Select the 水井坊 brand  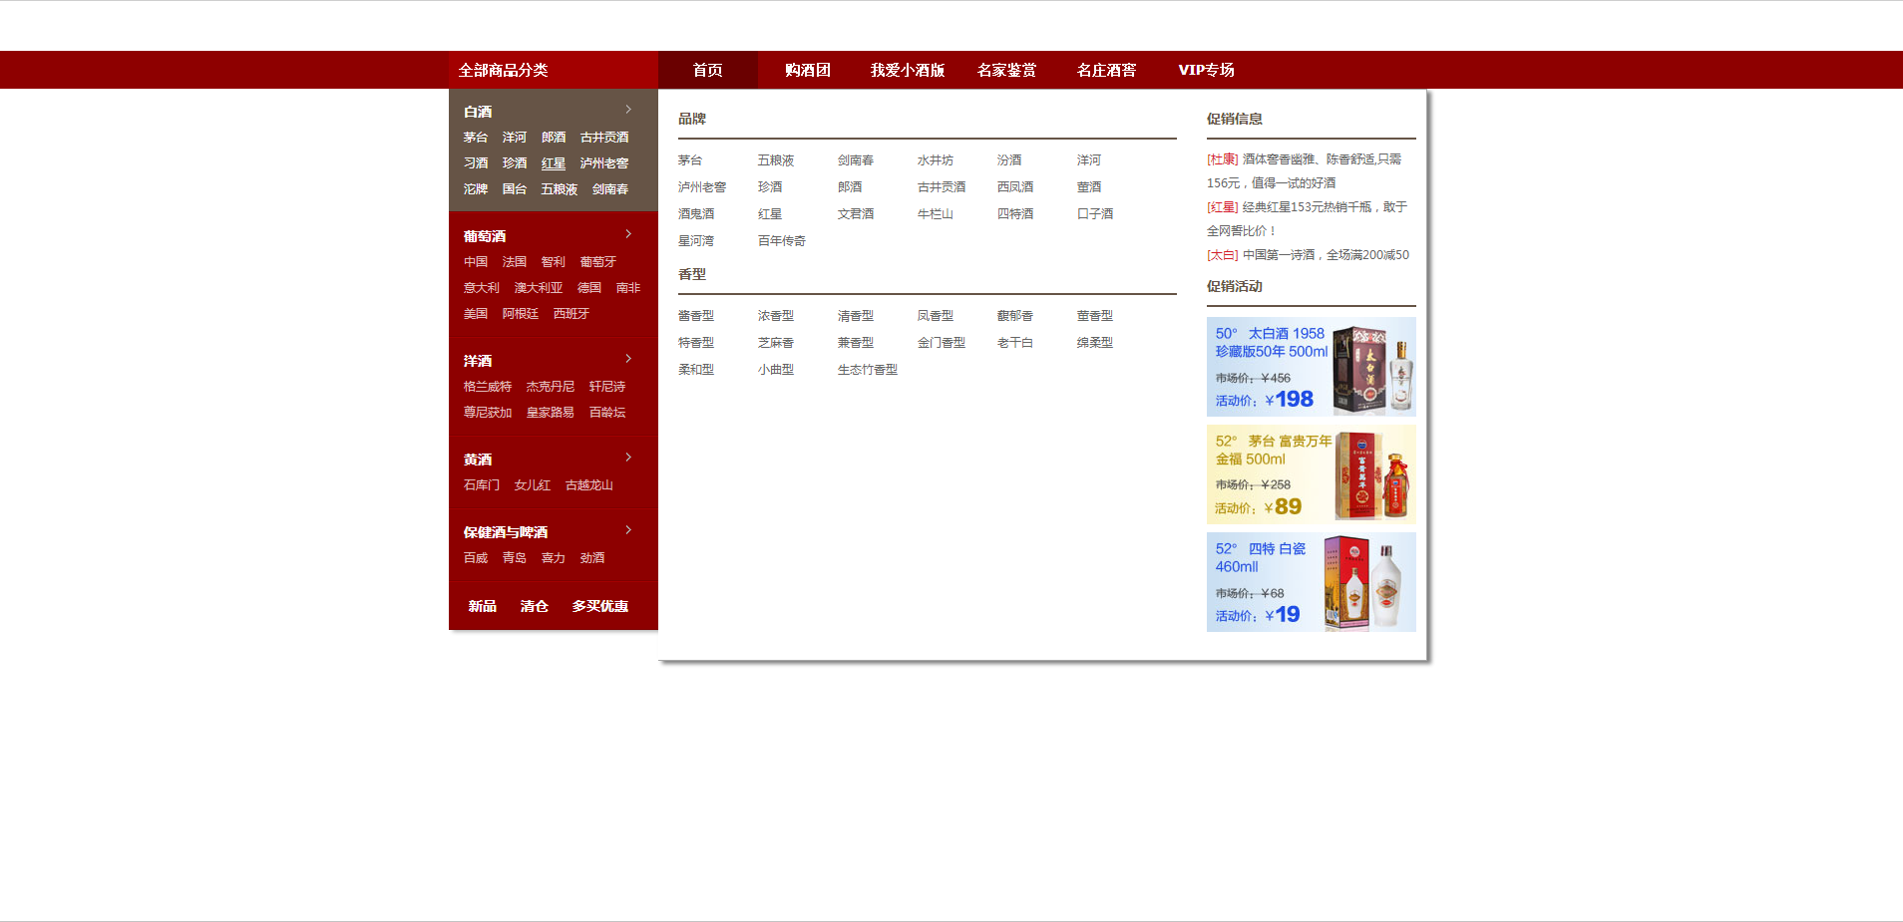point(936,160)
